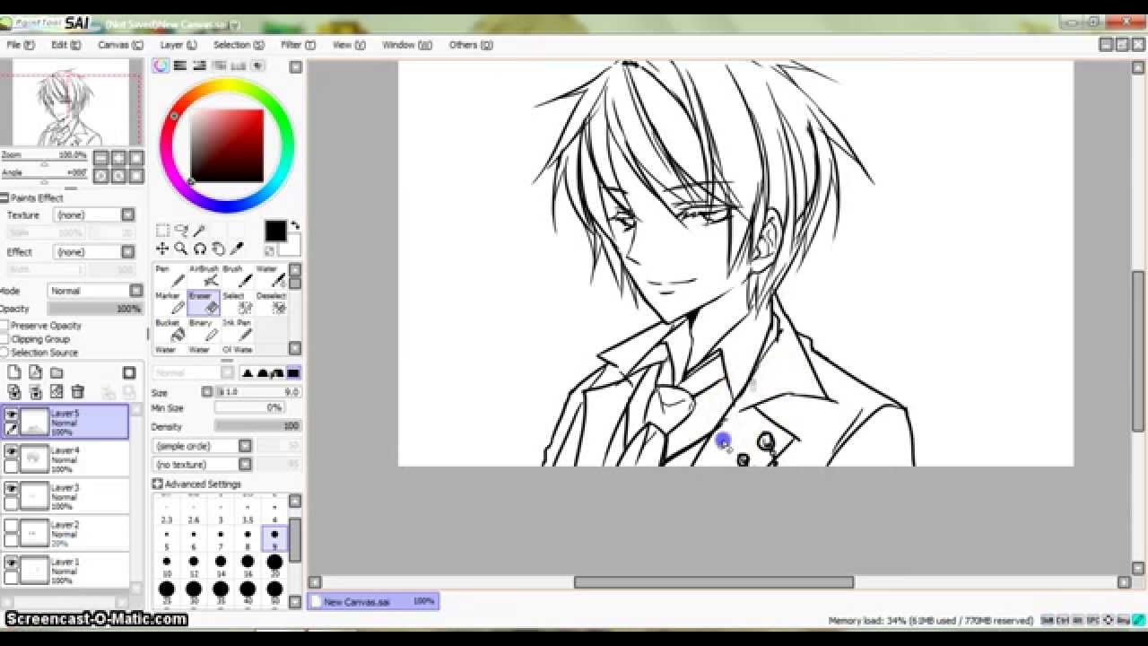Activate the Zoom magnifier tool

point(181,249)
